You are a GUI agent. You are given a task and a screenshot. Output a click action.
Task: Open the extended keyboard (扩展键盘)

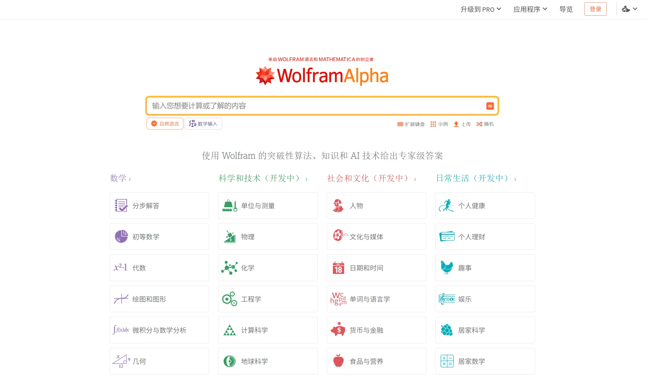pyautogui.click(x=411, y=124)
